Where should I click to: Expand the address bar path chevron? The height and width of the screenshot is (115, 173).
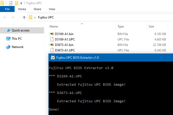(35, 17)
